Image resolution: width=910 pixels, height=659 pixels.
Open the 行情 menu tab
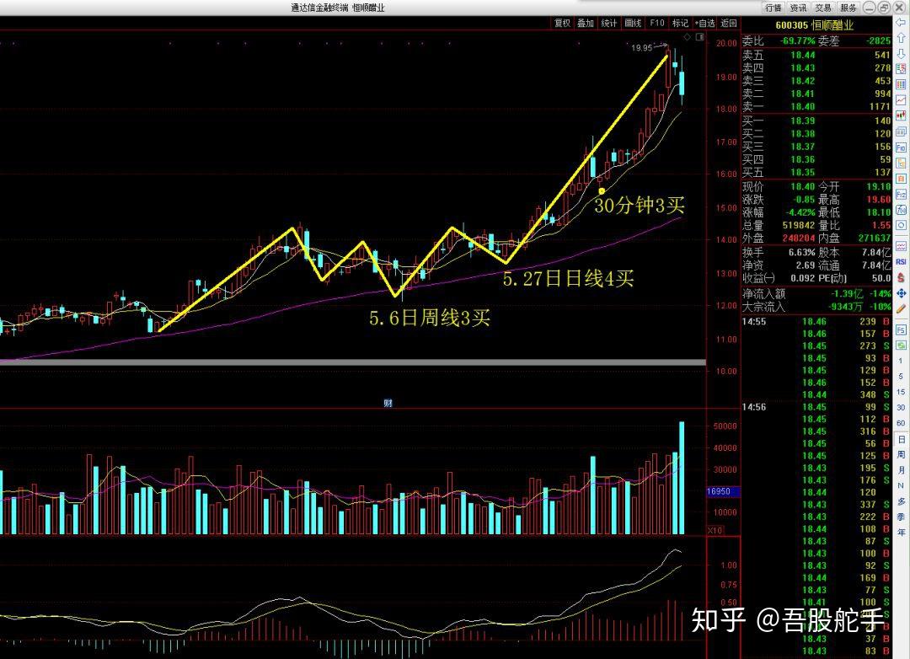click(x=773, y=8)
